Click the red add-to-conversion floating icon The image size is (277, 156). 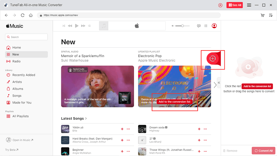[x=213, y=59]
